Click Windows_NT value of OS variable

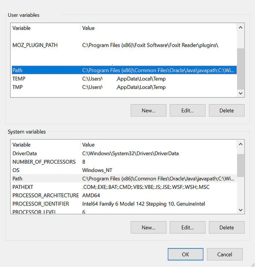(97, 170)
